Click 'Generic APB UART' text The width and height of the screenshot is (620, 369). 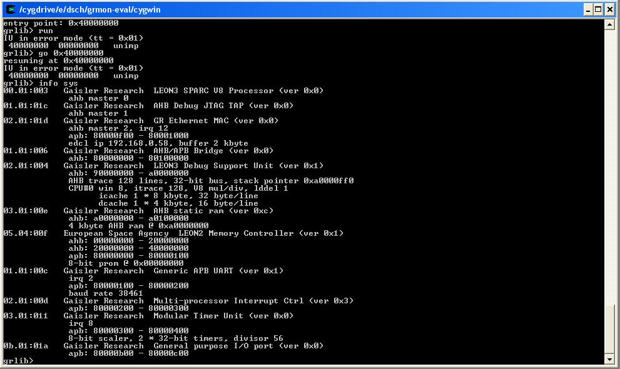pyautogui.click(x=193, y=271)
